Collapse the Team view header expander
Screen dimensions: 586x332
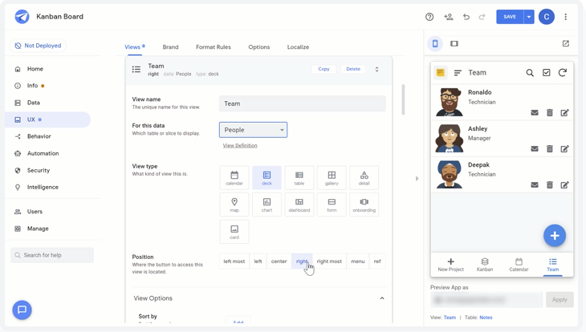pyautogui.click(x=376, y=70)
